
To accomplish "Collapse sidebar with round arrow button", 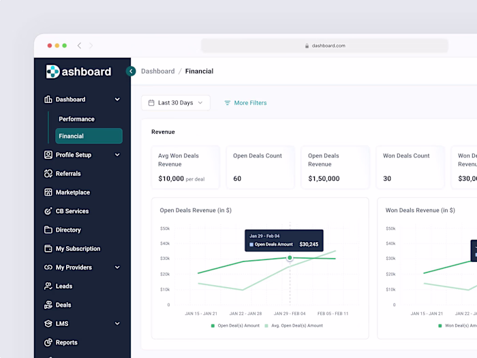I will click(x=131, y=71).
